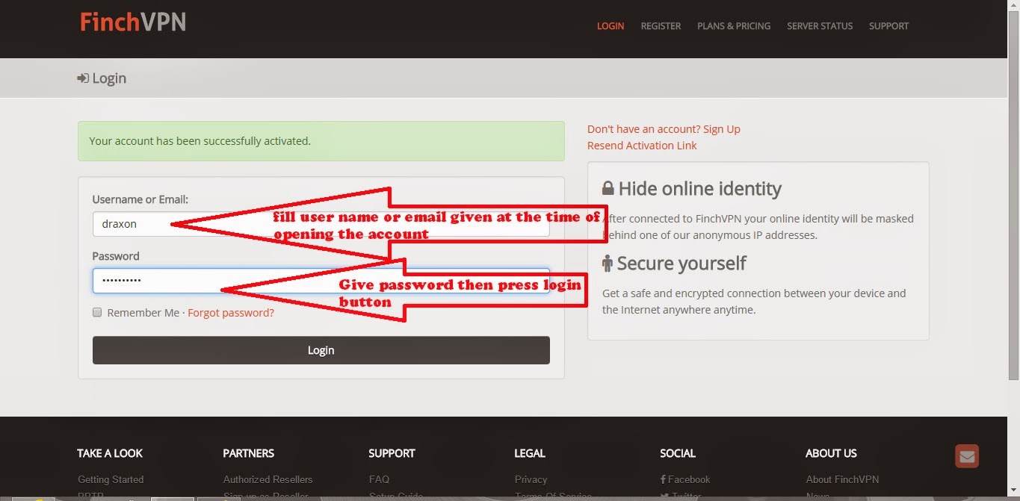Go to PLANS & PRICING page
The height and width of the screenshot is (501, 1020).
tap(734, 26)
